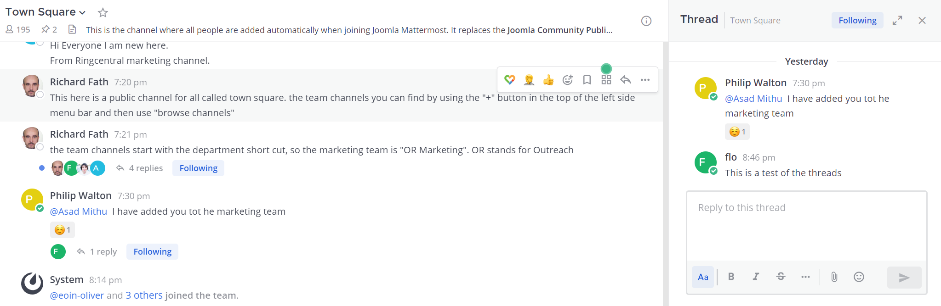Expand the thread panel to full width
This screenshot has width=941, height=306.
[897, 21]
